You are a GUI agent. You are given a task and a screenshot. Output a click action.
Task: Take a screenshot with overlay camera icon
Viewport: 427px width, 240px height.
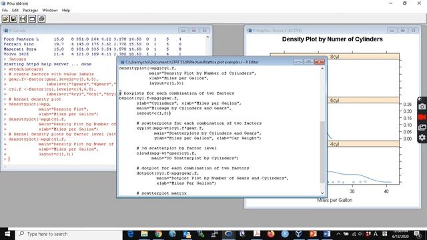(x=422, y=107)
